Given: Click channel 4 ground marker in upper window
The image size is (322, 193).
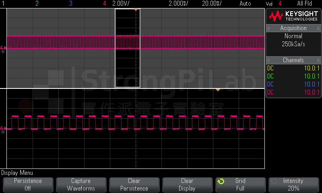Looking at the screenshot, I should (x=3, y=49).
